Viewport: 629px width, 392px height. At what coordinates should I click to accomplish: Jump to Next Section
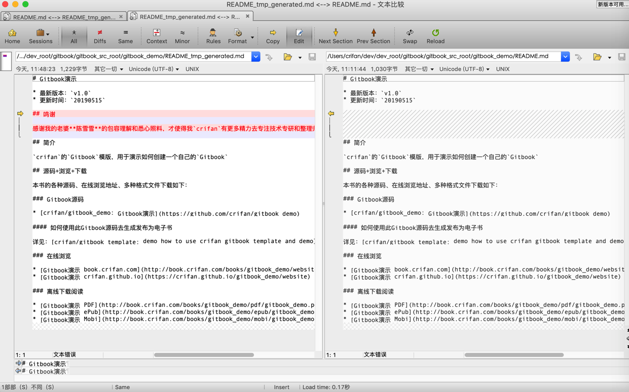(x=336, y=36)
